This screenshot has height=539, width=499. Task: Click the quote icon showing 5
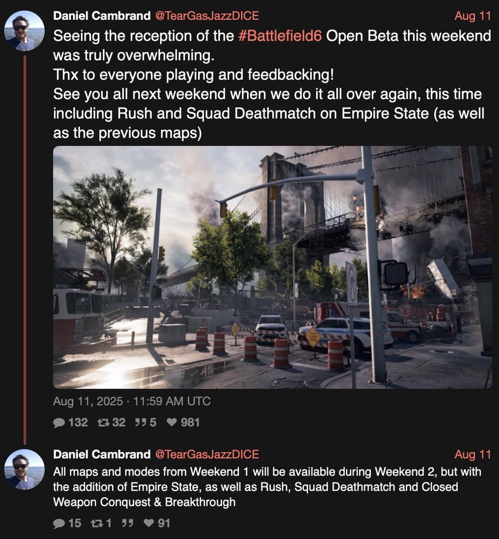click(139, 422)
